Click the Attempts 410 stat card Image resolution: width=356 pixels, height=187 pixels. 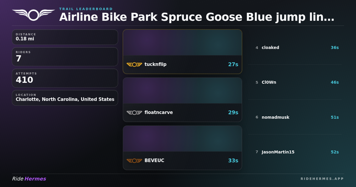tap(65, 78)
